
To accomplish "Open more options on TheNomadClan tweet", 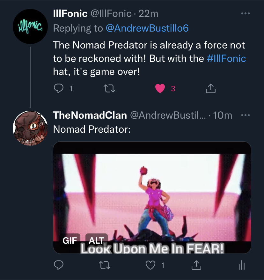I will 245,115.
